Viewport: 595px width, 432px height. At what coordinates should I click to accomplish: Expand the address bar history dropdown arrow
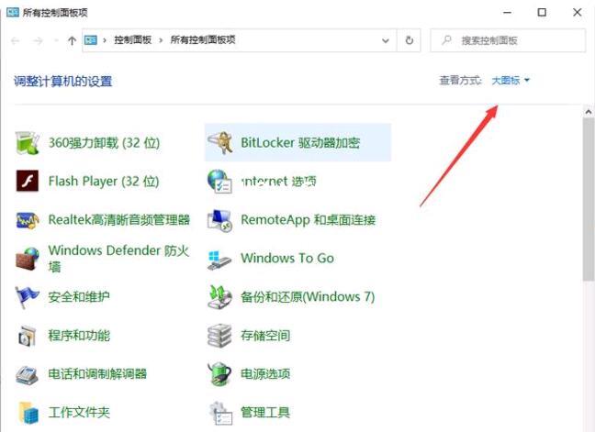tap(386, 40)
